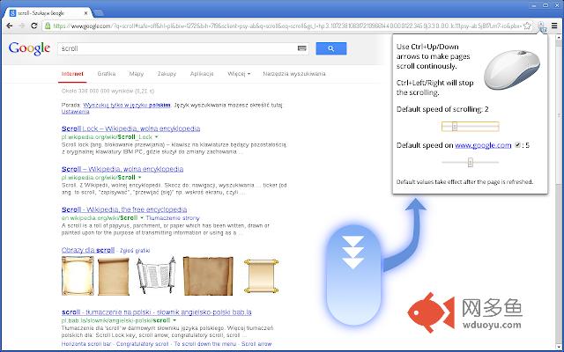
Task: Switch to the Grafika tab
Action: pos(107,74)
